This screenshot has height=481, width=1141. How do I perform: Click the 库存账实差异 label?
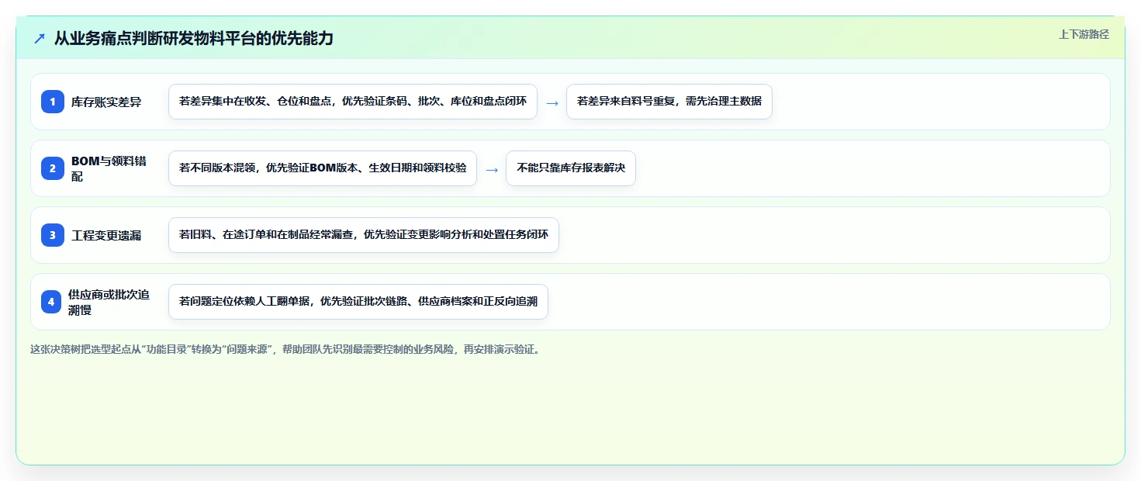pos(106,102)
